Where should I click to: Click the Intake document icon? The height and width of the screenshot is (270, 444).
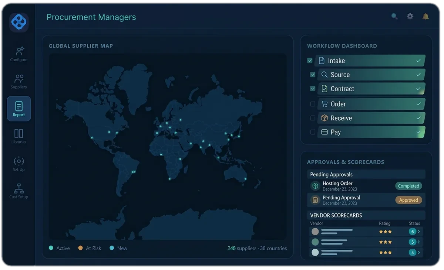(x=322, y=61)
